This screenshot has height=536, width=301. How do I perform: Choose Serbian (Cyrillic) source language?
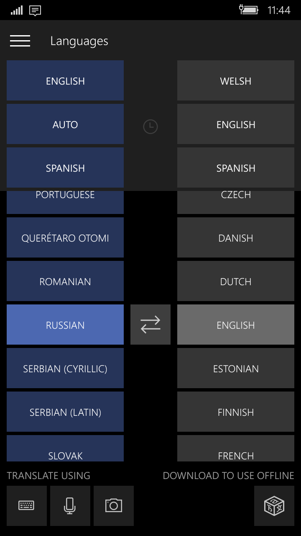(65, 368)
